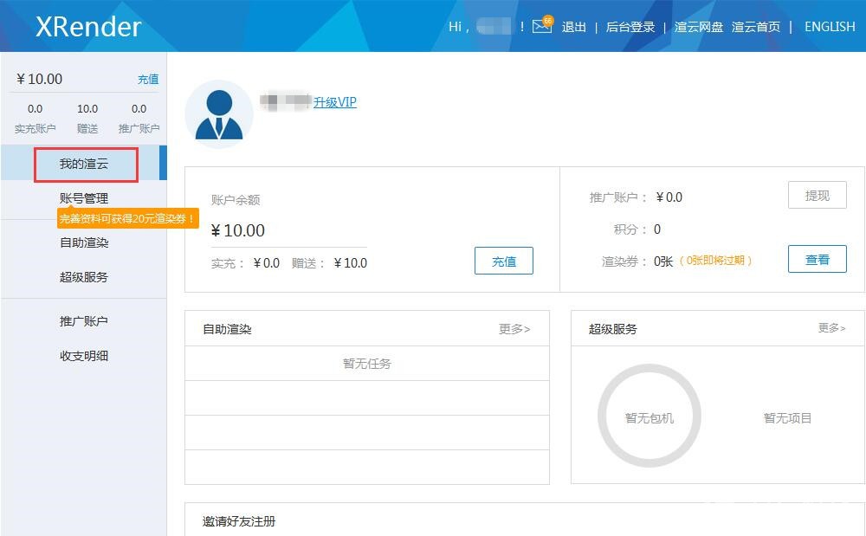Image resolution: width=866 pixels, height=536 pixels.
Task: Click the user avatar profile picture
Action: [219, 114]
